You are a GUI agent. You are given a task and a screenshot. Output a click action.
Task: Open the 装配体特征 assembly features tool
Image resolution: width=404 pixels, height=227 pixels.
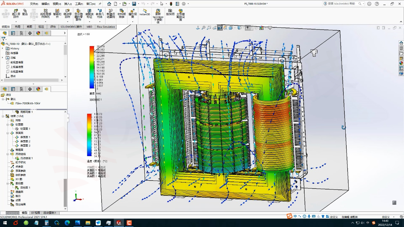click(x=90, y=14)
